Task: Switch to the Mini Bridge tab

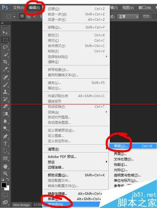Action: 22,205
